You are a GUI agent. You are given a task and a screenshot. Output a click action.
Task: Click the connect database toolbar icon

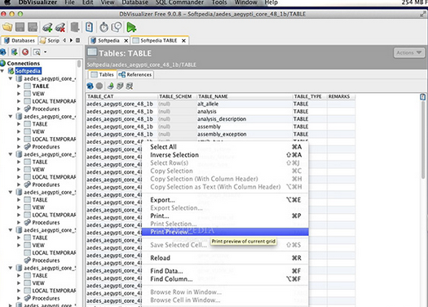pos(47,27)
